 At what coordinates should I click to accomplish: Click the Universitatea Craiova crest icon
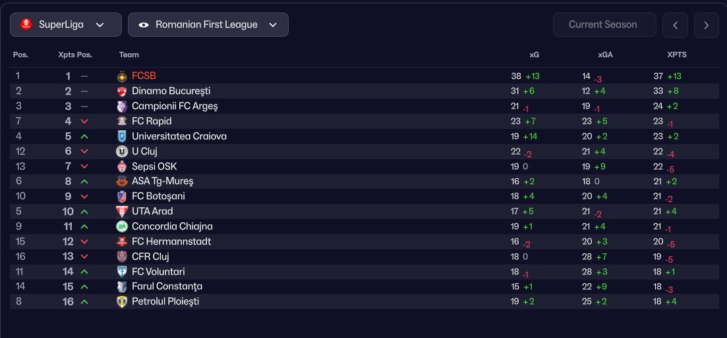coord(121,137)
